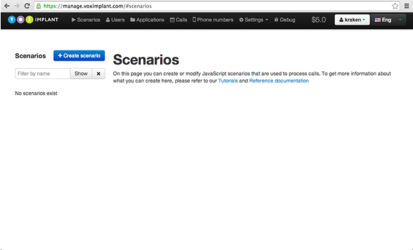The height and width of the screenshot is (250, 413).
Task: Click the browser forward arrow
Action: click(17, 6)
